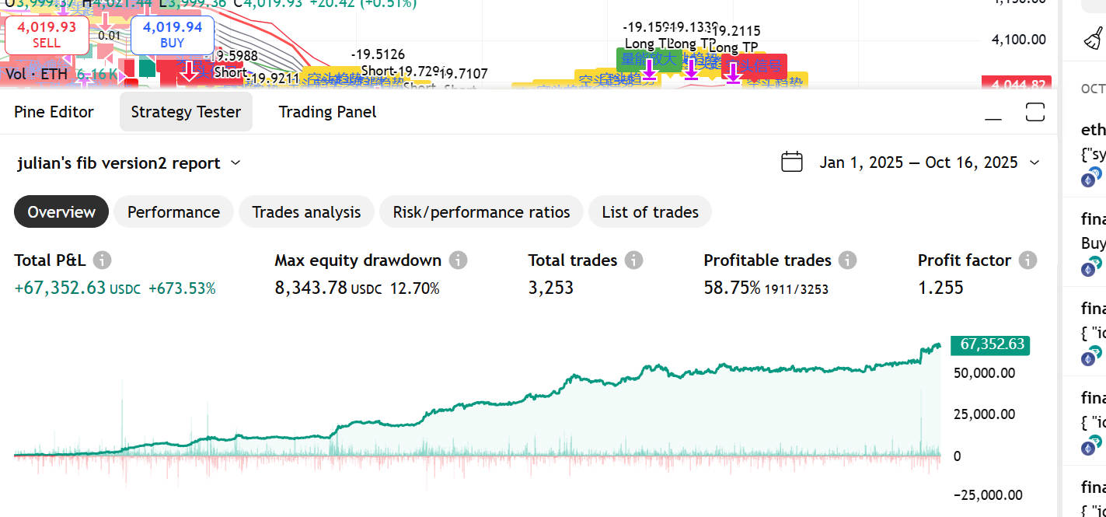
Task: Open the Jan 1, 2025 date range dropdown
Action: coord(1034,162)
